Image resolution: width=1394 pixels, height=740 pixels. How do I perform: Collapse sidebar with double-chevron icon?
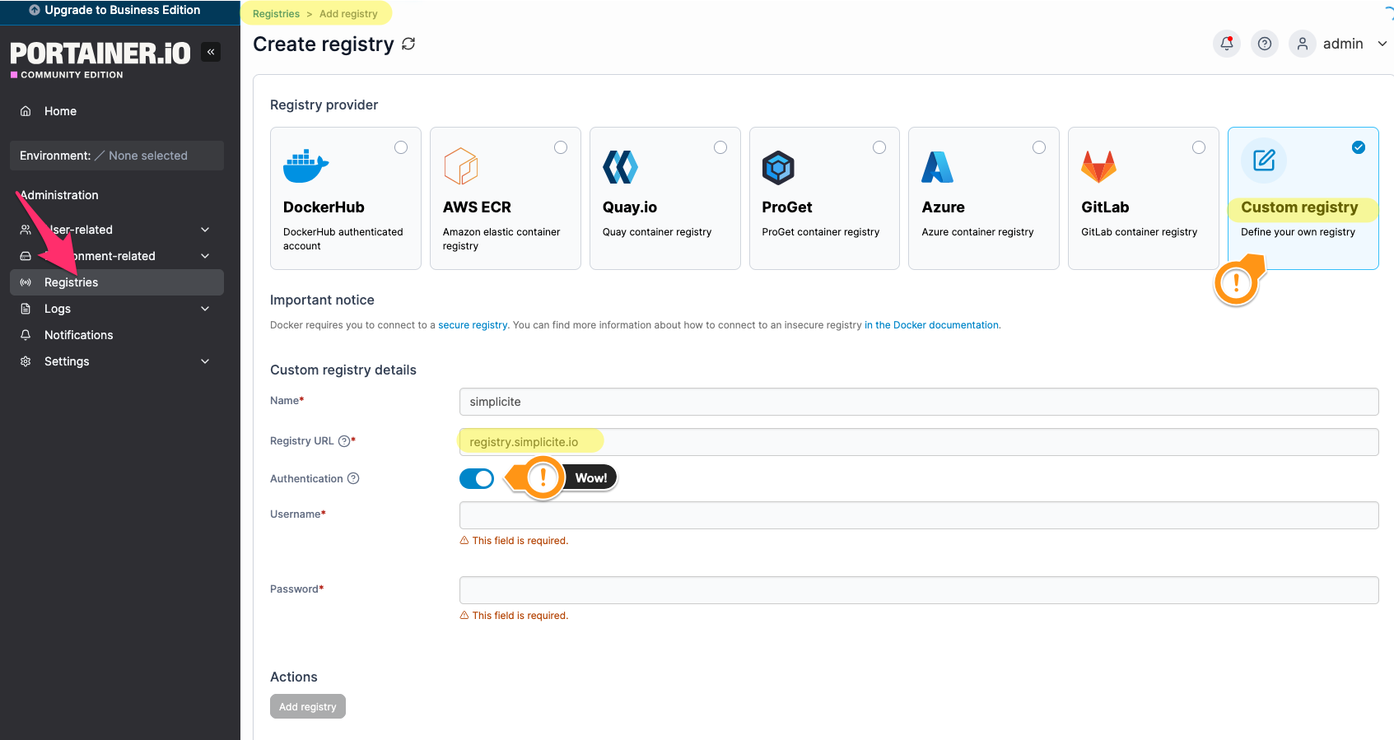click(x=211, y=52)
